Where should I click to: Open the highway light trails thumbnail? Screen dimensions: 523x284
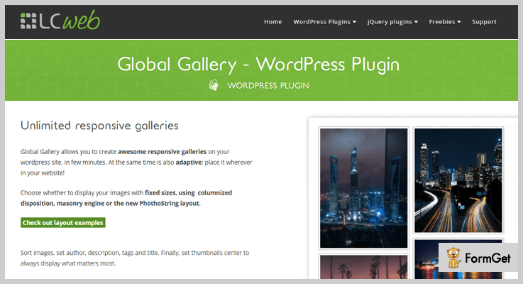458,180
